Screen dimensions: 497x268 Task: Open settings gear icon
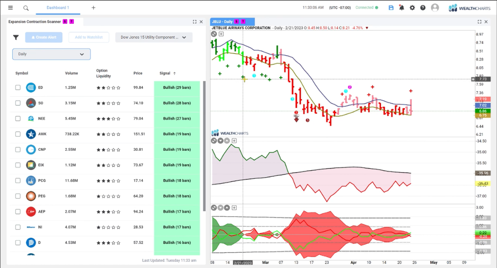pos(412,8)
